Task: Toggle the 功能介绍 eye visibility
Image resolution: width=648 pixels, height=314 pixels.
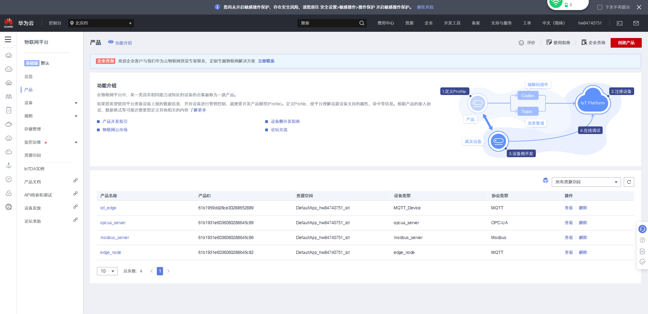Action: [111, 42]
